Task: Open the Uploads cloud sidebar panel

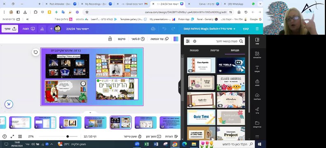Action: click(257, 96)
